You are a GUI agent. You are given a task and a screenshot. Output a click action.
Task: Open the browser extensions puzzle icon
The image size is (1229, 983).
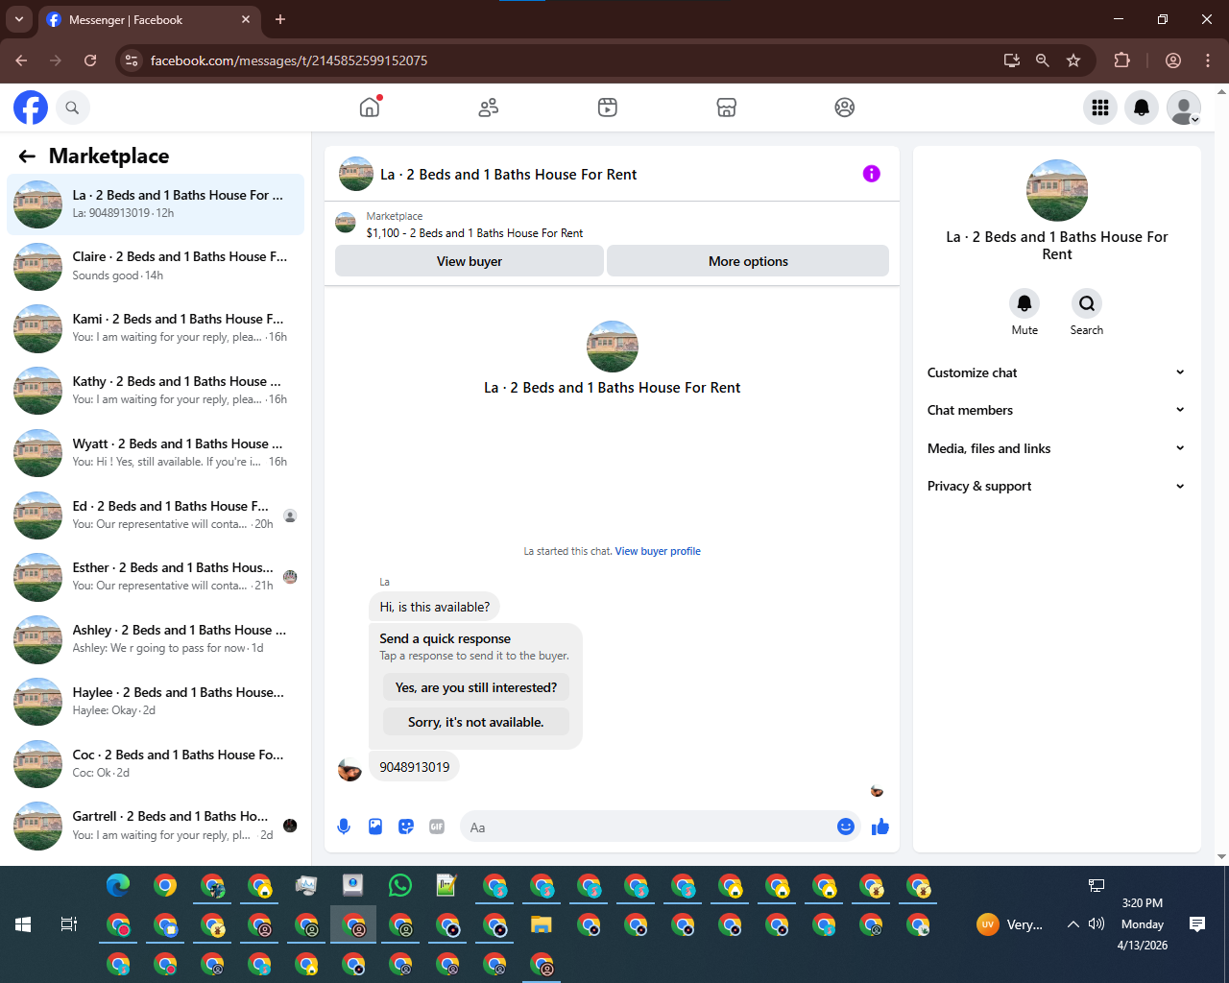pyautogui.click(x=1121, y=60)
